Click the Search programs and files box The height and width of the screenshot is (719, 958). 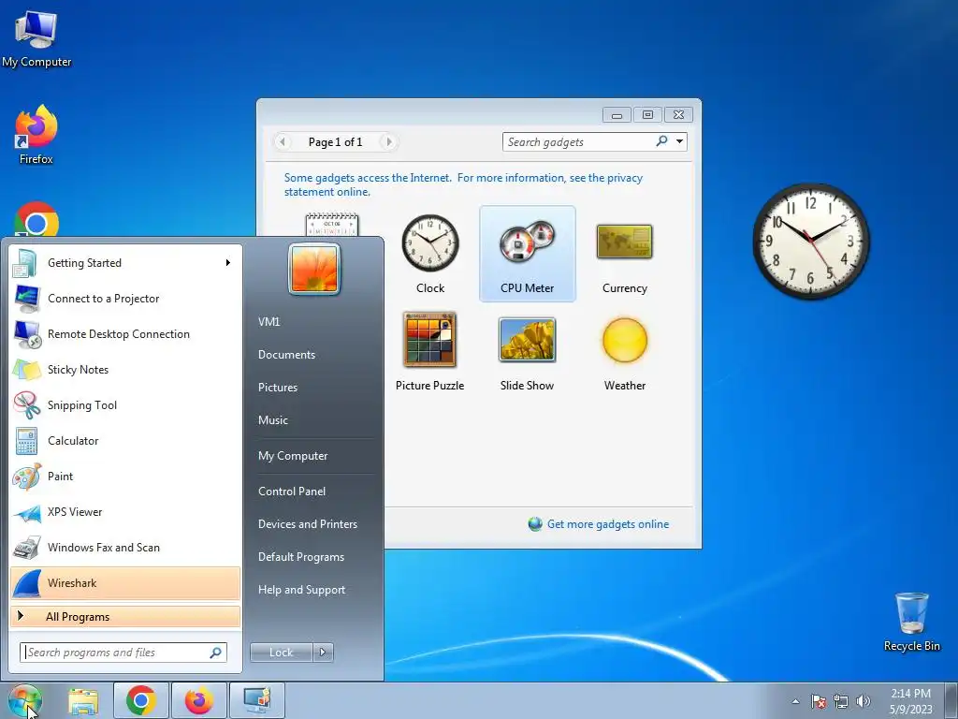pyautogui.click(x=123, y=653)
